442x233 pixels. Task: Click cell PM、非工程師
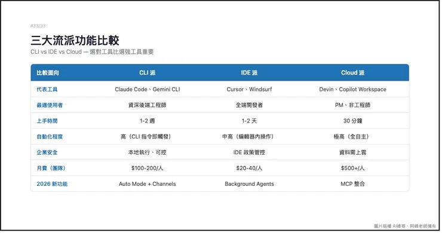click(x=352, y=105)
